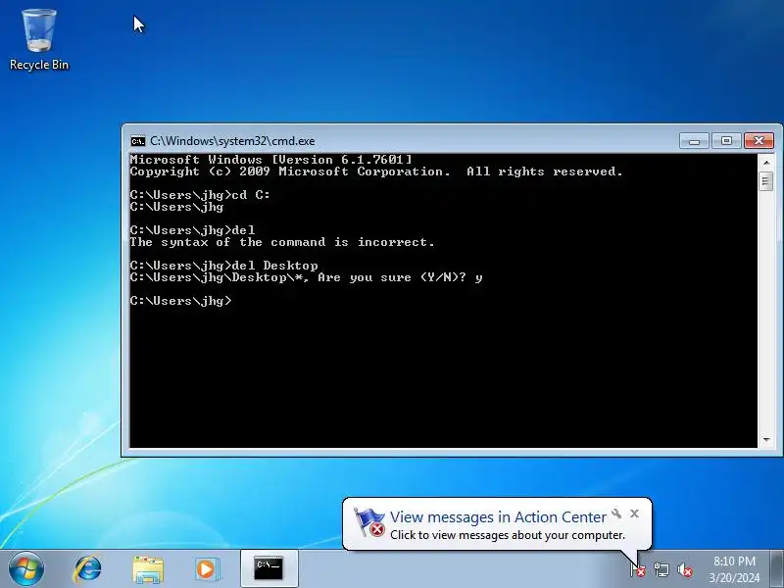Open the cmd.exe title bar system icon
784x588 pixels.
[x=137, y=141]
